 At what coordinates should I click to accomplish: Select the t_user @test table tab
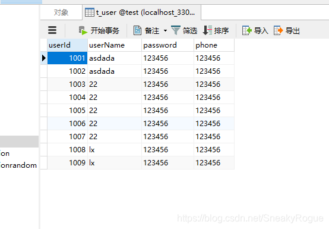pyautogui.click(x=141, y=12)
